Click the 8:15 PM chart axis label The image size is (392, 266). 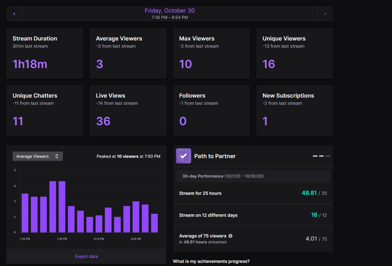(99, 239)
